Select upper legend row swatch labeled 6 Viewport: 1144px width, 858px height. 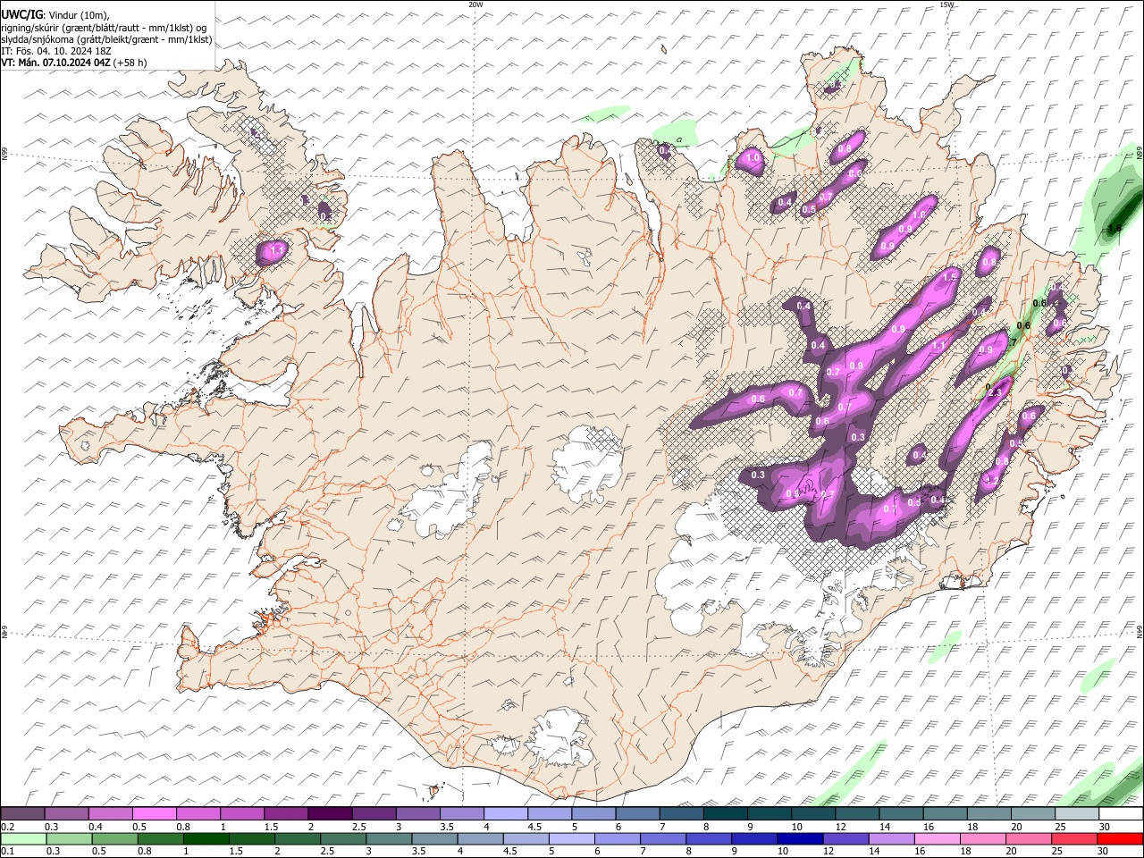(x=637, y=813)
